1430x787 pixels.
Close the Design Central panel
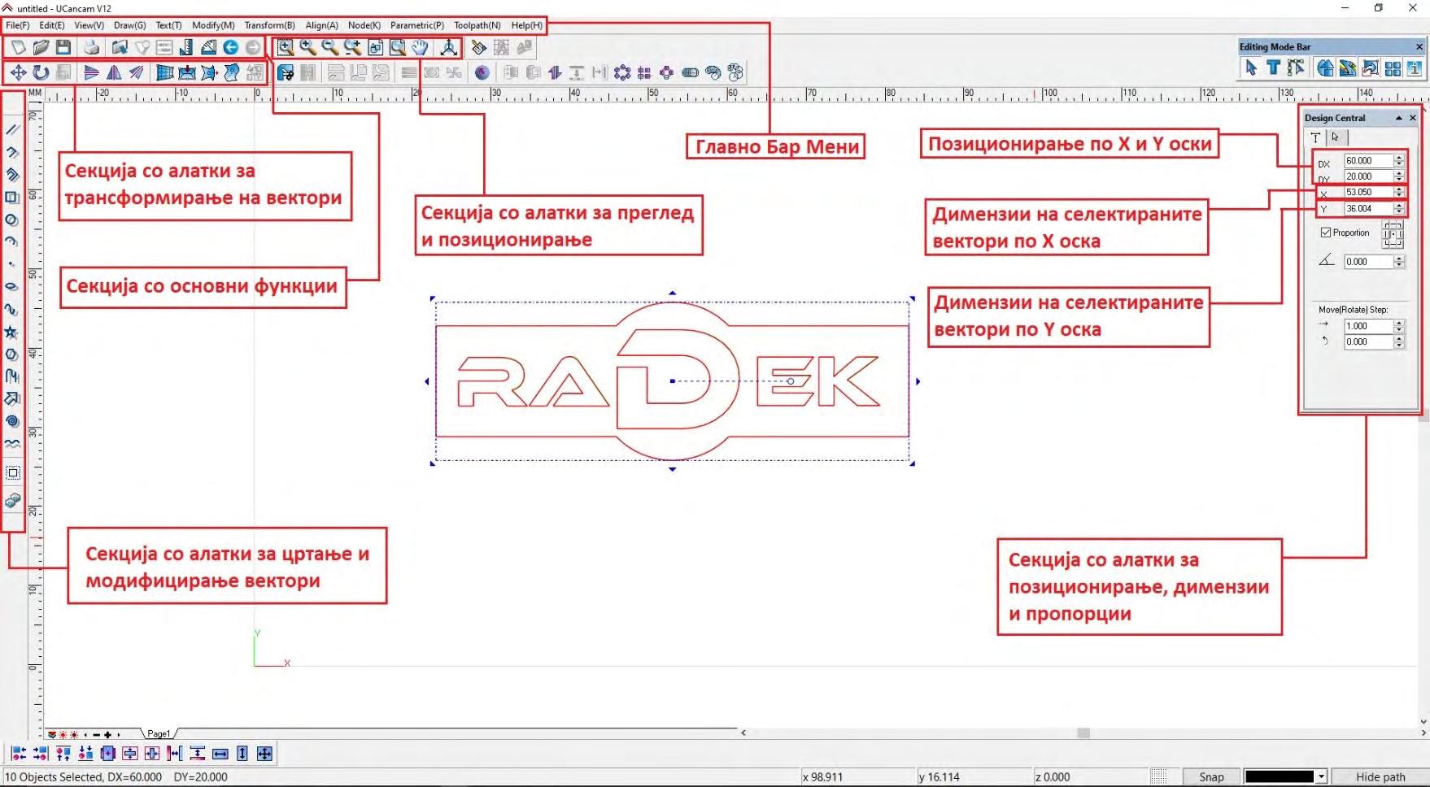pyautogui.click(x=1413, y=118)
